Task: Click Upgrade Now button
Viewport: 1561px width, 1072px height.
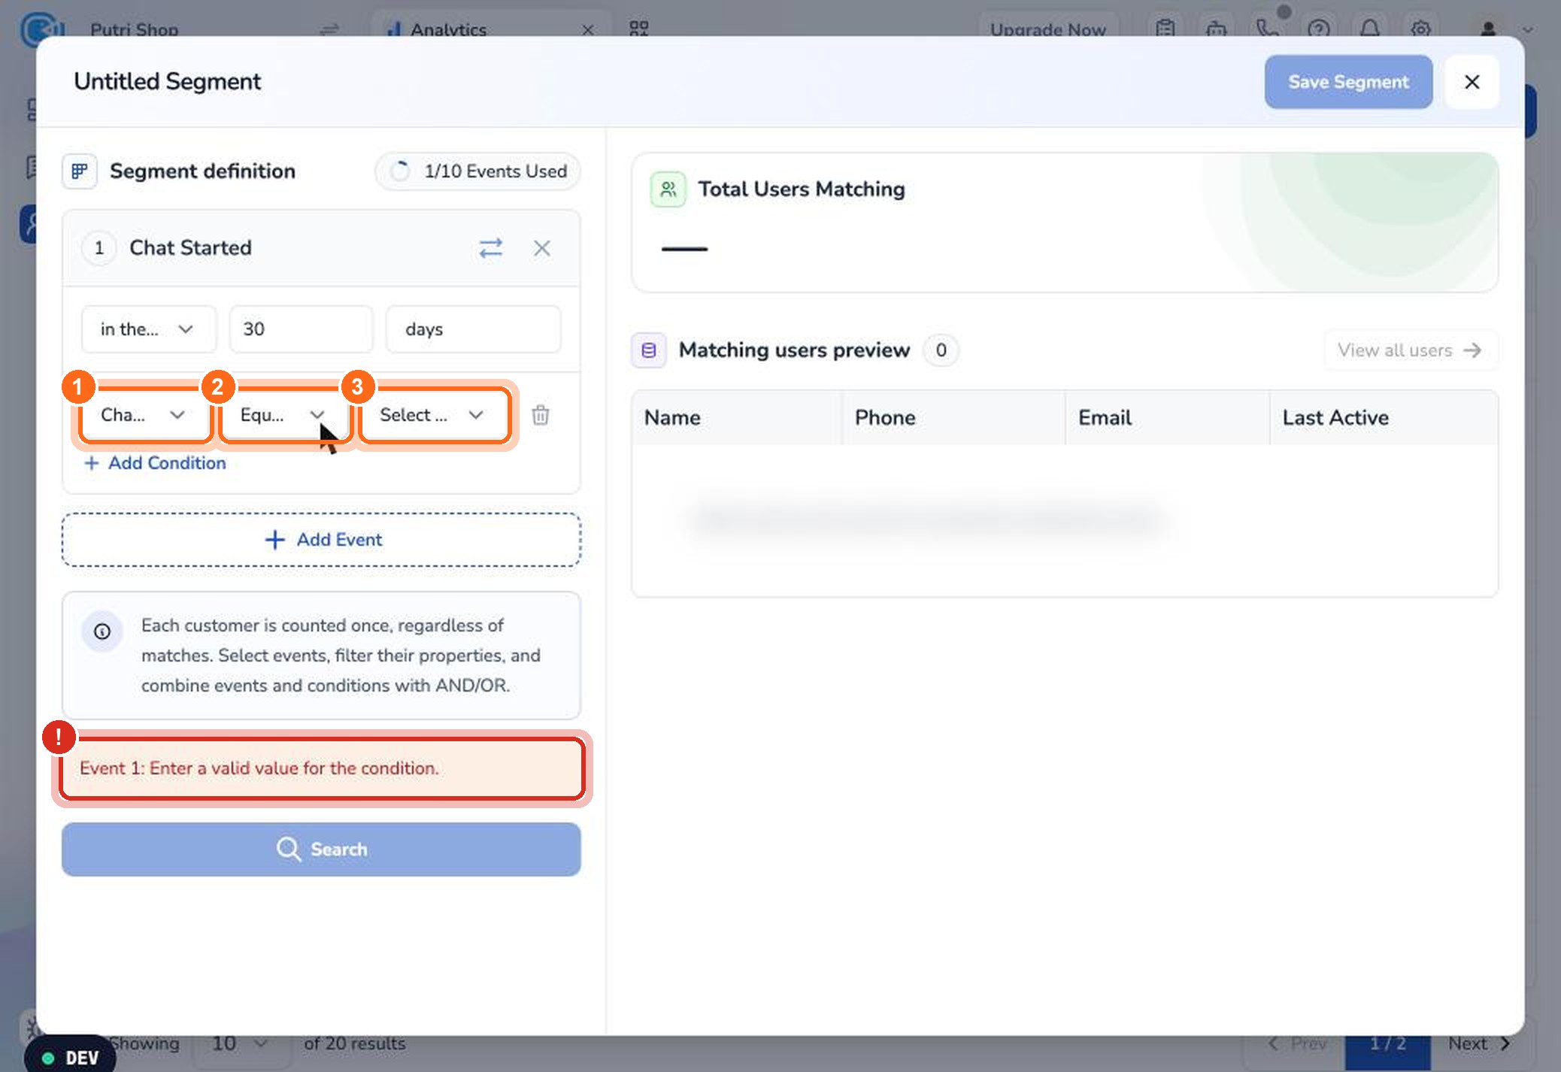Action: [1047, 30]
